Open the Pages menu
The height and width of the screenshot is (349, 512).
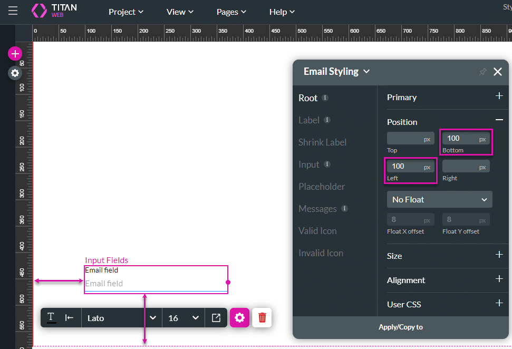pos(231,12)
